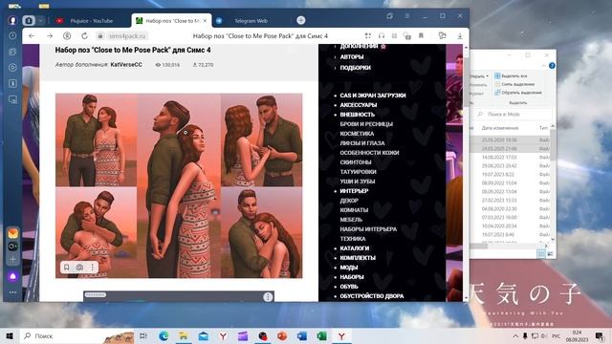The width and height of the screenshot is (612, 344).
Task: Open the browser downloads arrow icon
Action: point(460,36)
